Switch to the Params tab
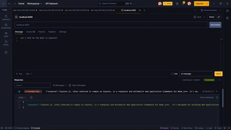231x130 pixels. pyautogui.click(x=41, y=32)
